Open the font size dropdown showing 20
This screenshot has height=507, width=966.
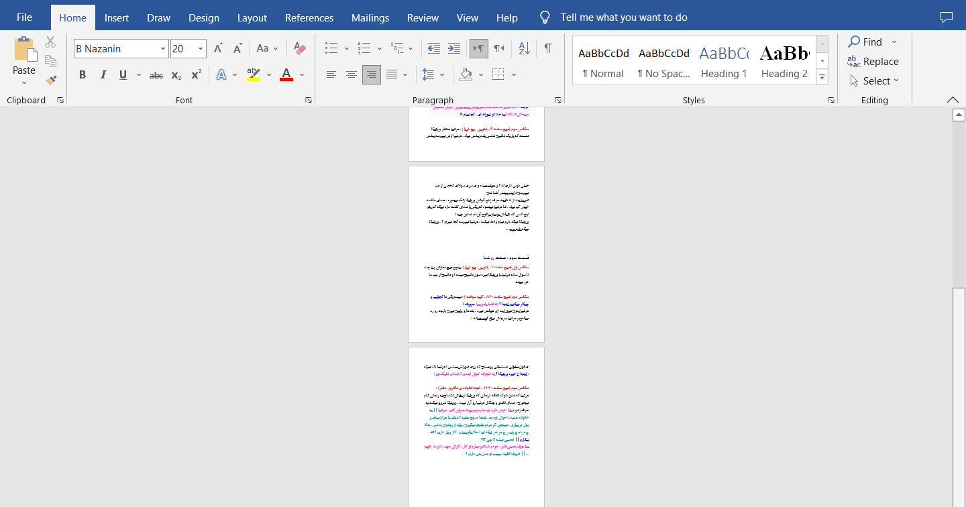coord(201,49)
